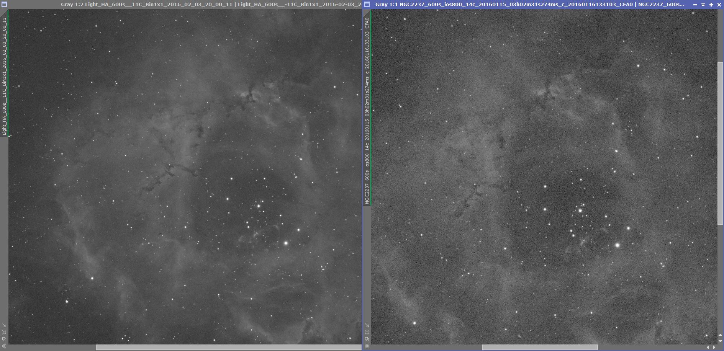This screenshot has width=724, height=351.
Task: Select the vertical NGC2237_600s view tab
Action: pos(367,108)
